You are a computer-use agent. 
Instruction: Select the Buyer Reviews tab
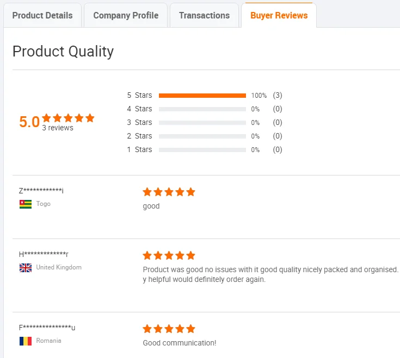point(279,15)
